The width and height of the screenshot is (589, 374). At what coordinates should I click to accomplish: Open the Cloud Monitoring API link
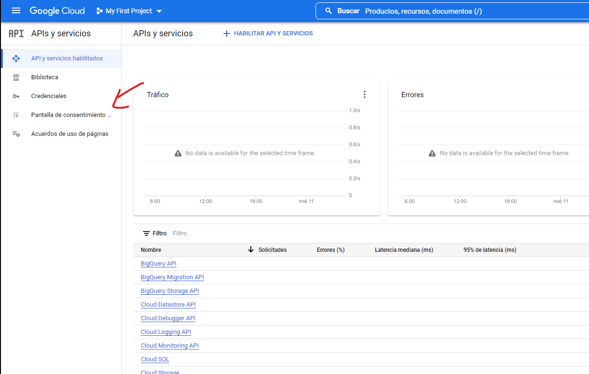tap(170, 346)
